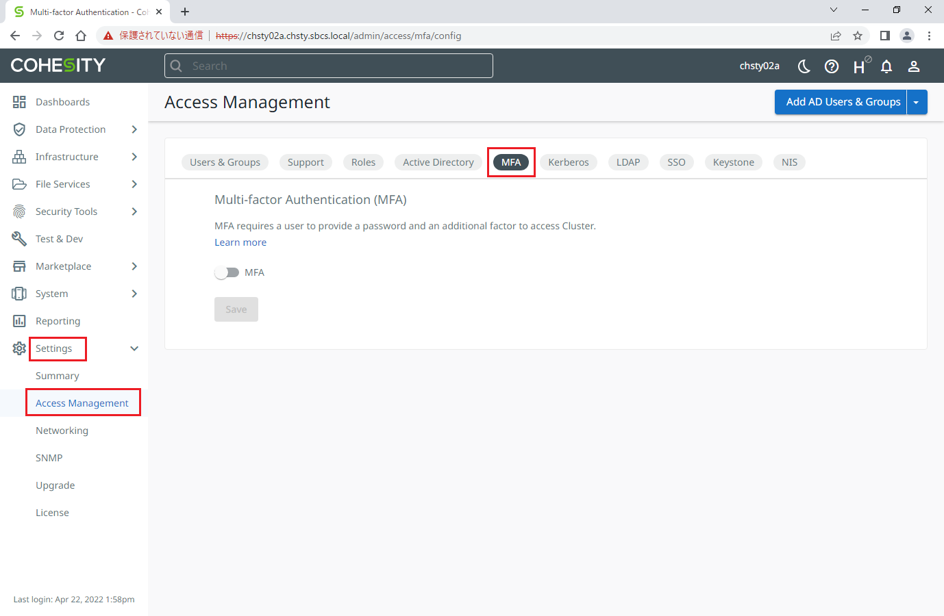Go to browser home page icon
This screenshot has width=944, height=616.
point(81,36)
